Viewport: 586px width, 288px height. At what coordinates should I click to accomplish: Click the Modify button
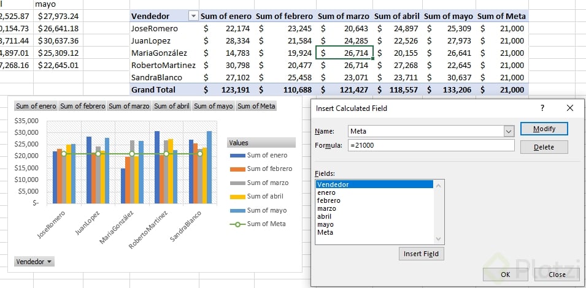tap(544, 129)
